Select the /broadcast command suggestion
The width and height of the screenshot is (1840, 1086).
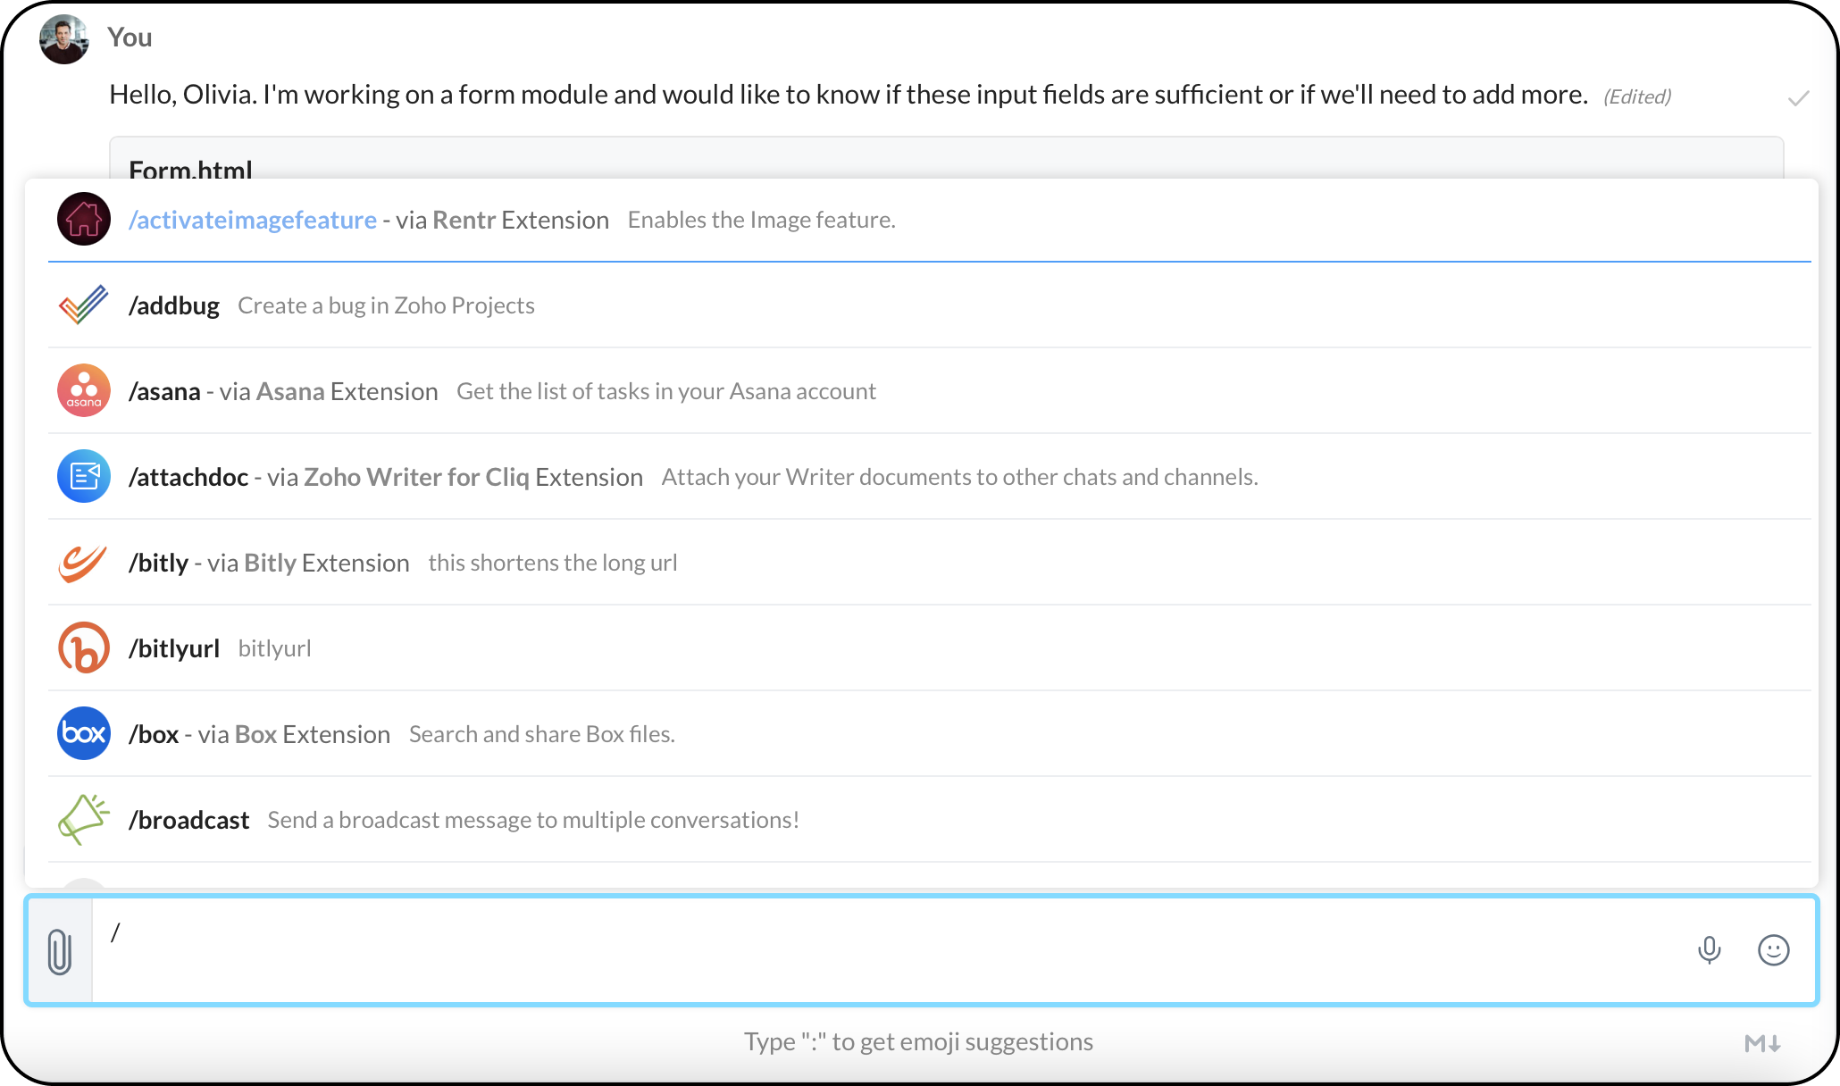(189, 820)
